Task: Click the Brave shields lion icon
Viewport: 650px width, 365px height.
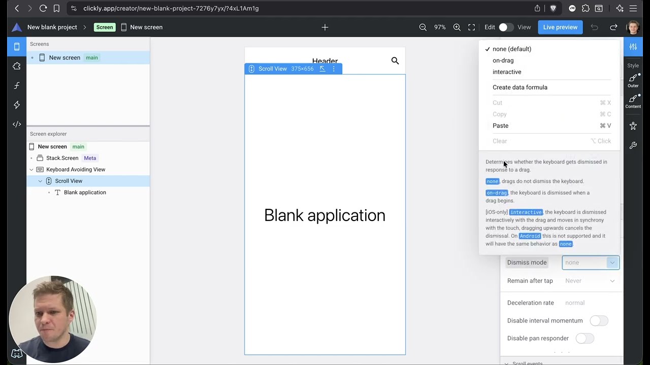Action: click(553, 8)
